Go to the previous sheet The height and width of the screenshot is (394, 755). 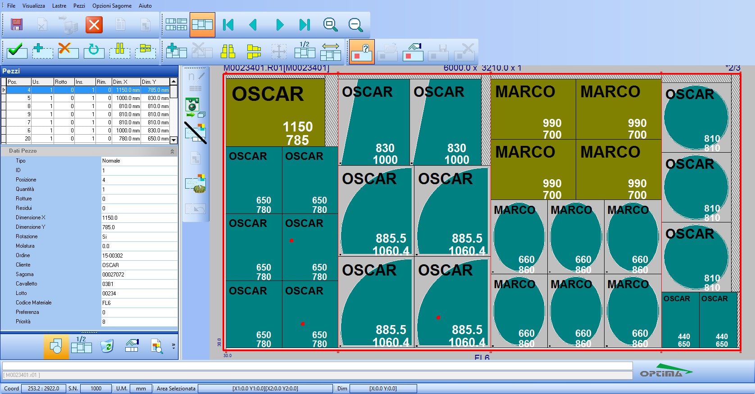253,25
